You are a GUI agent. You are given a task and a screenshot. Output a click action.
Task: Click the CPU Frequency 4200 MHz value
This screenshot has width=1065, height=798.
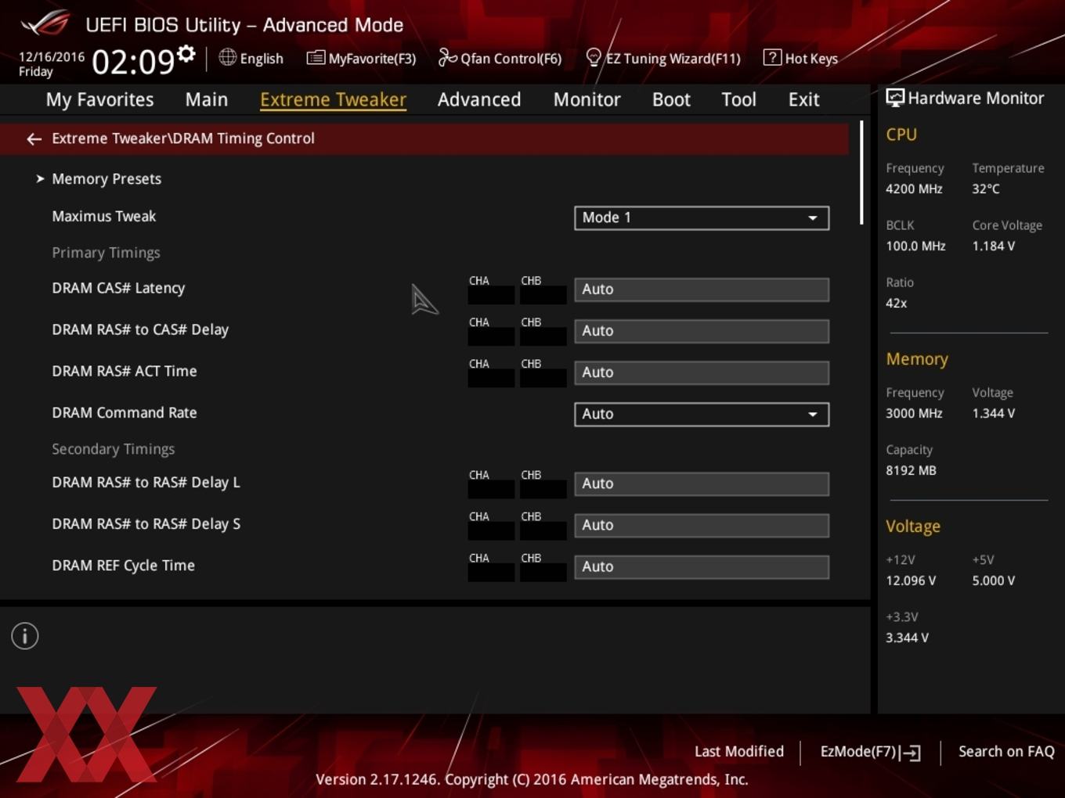click(914, 189)
